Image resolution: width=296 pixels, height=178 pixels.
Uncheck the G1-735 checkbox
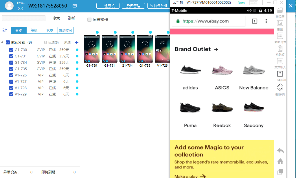click(x=11, y=69)
